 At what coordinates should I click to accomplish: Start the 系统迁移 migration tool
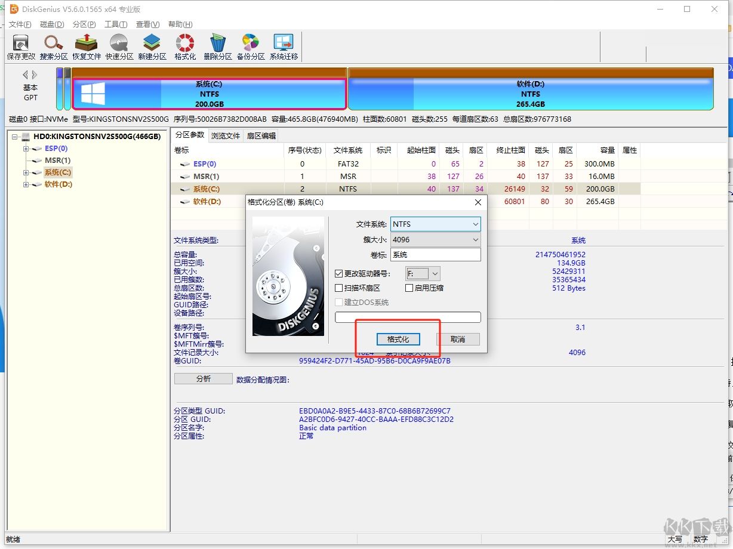point(284,47)
